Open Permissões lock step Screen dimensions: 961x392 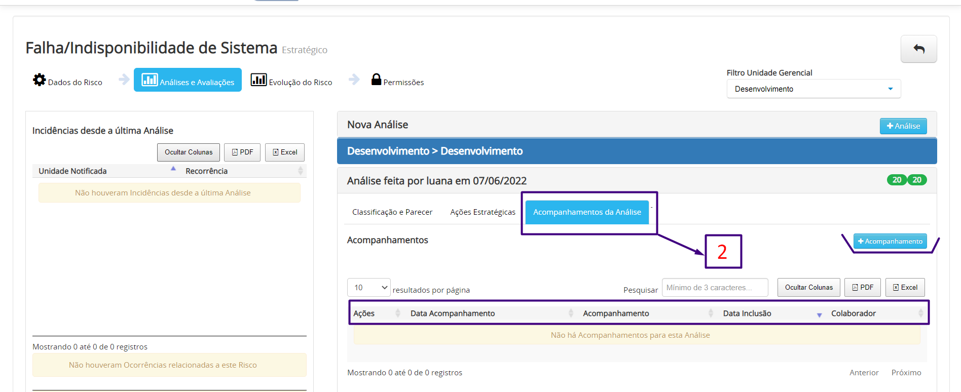tap(398, 81)
